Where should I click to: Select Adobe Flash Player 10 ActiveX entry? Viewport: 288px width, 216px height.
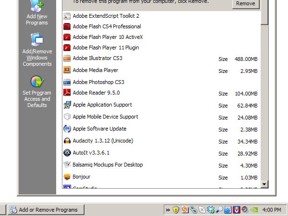point(161,37)
